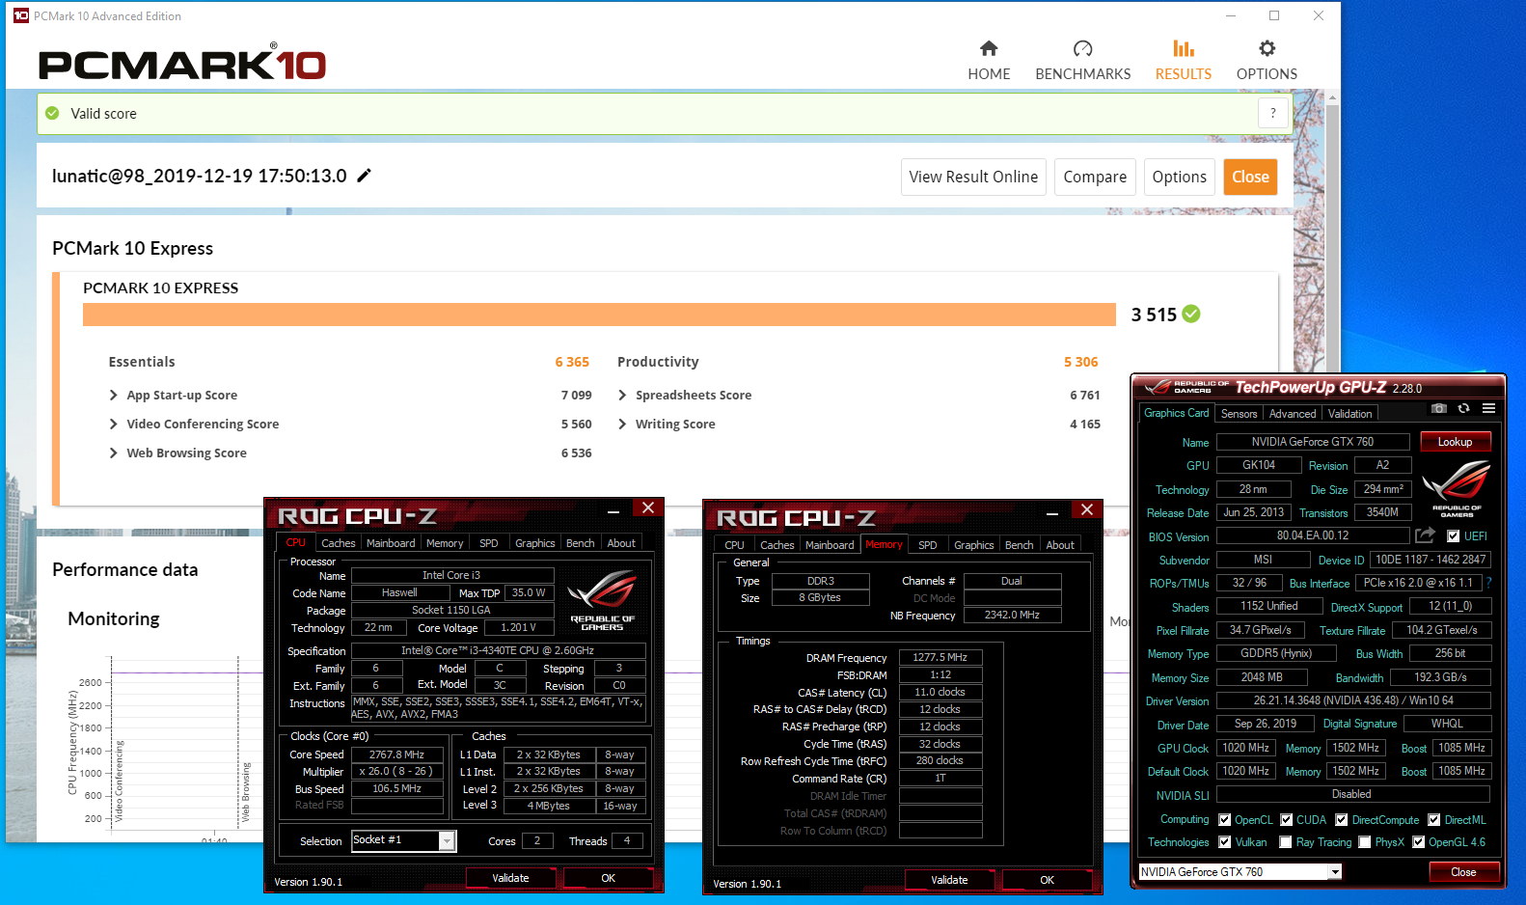Click the GPU-Z Name field NVIDIA GeForce GTX 760

(x=1312, y=442)
